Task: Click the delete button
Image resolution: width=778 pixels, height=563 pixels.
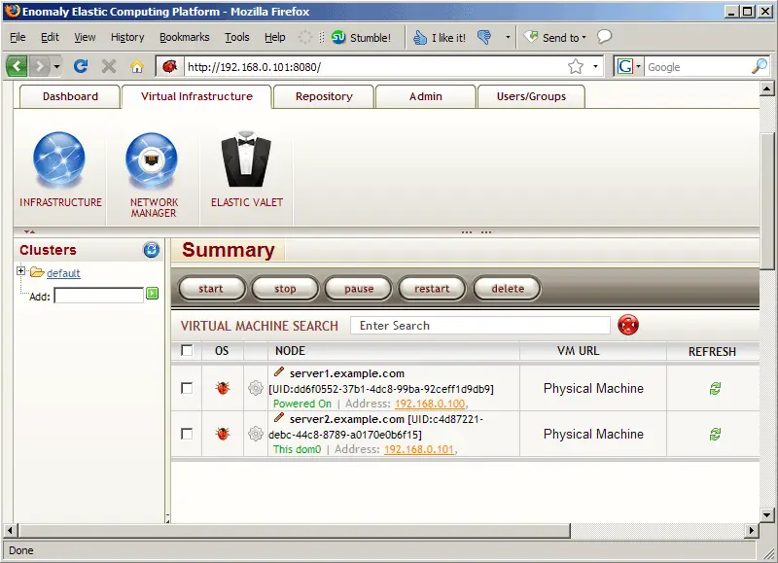Action: click(507, 288)
